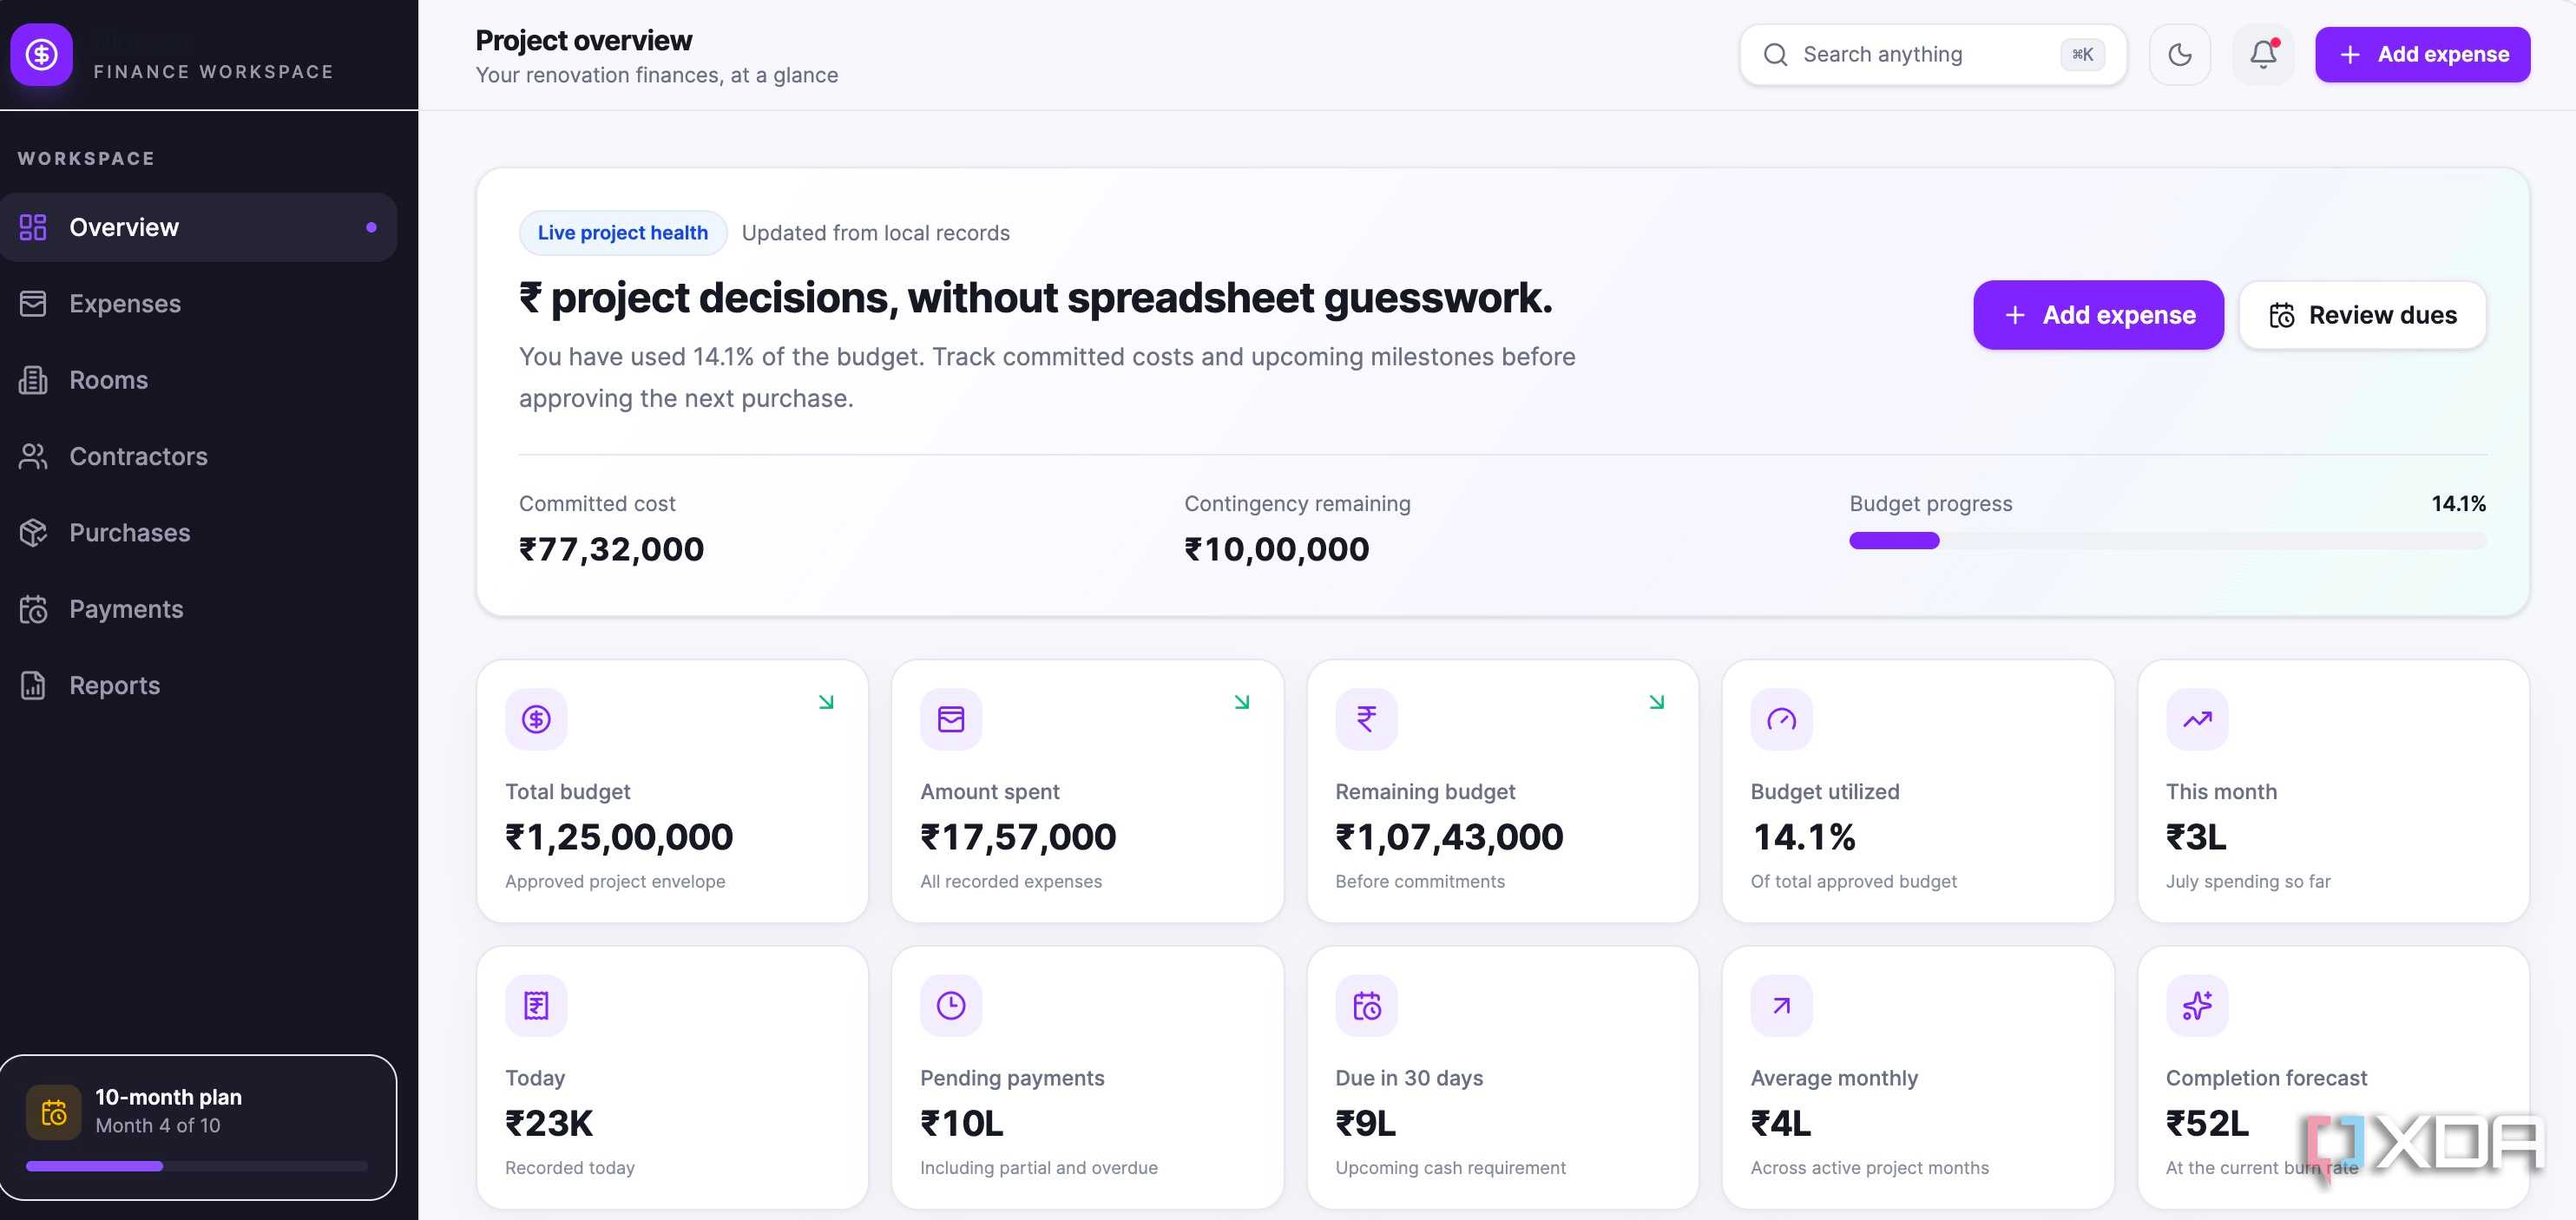Open the Rooms section
The width and height of the screenshot is (2576, 1220).
tap(198, 380)
